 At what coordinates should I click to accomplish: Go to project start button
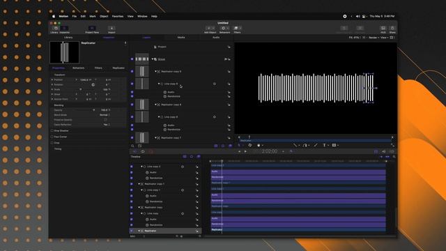pos(239,151)
